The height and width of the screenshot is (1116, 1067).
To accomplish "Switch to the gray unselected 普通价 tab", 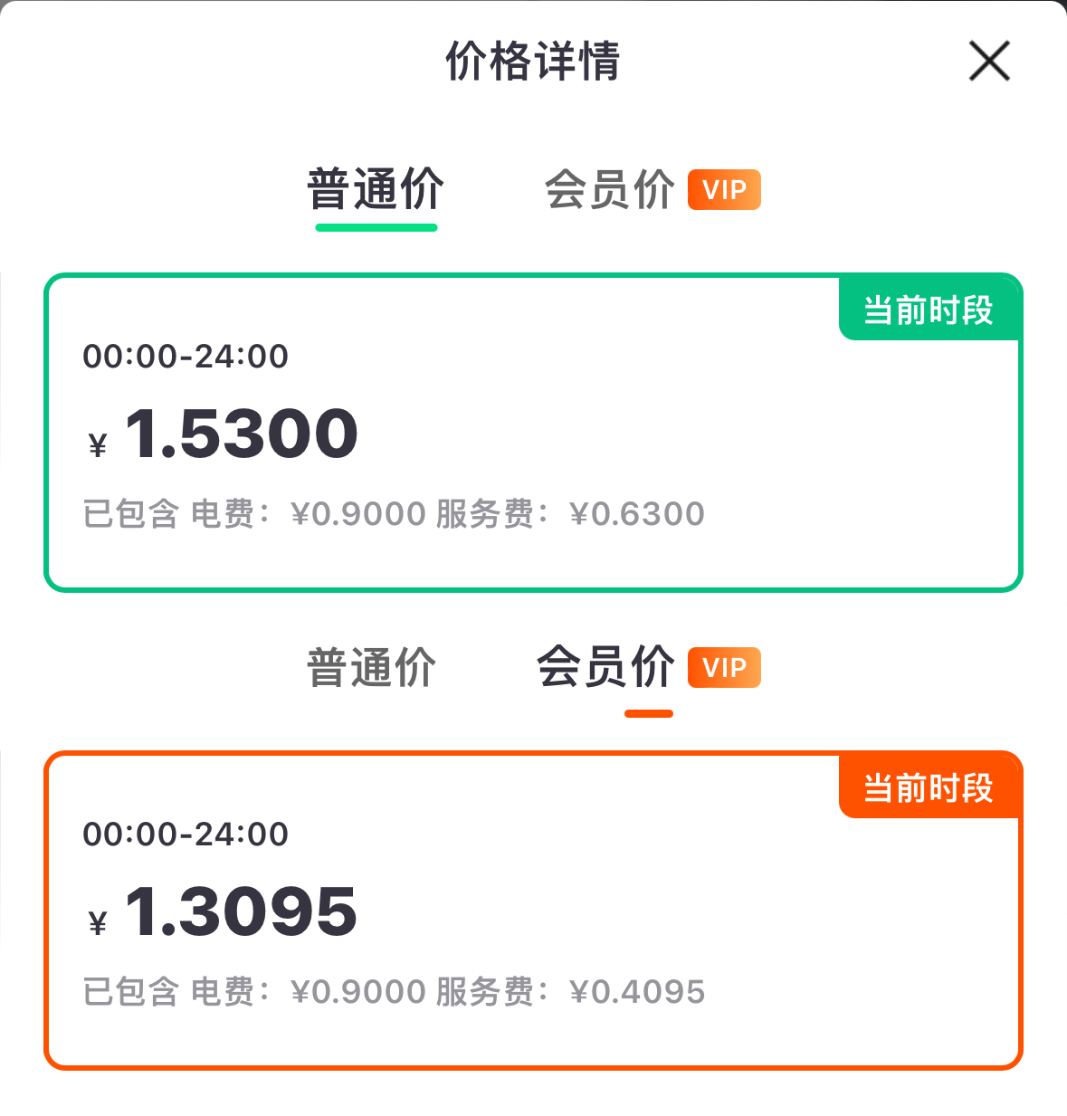I will coord(371,668).
